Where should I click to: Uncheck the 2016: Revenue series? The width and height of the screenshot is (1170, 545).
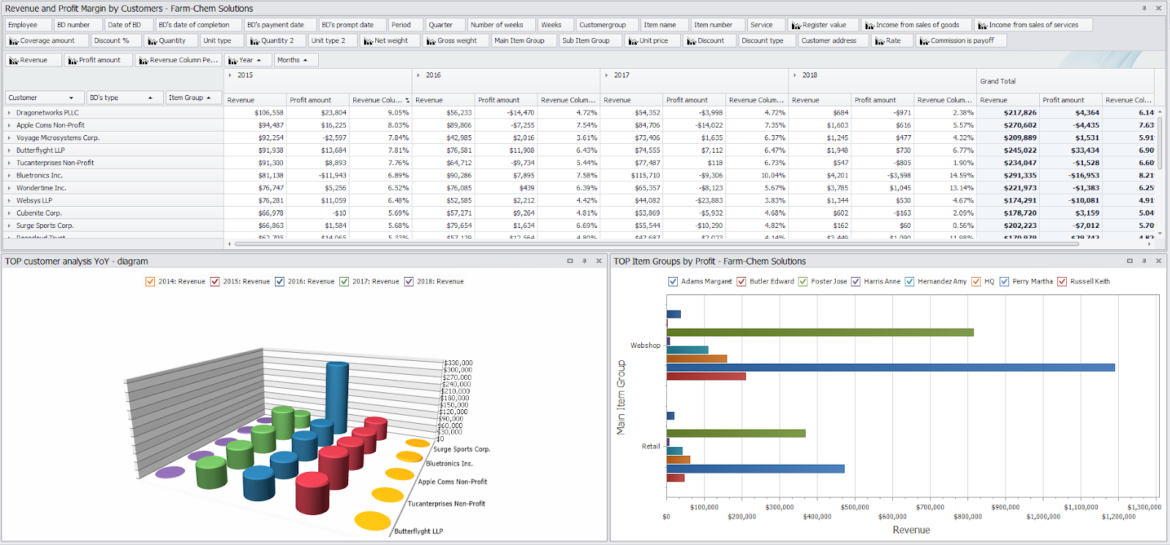click(279, 281)
